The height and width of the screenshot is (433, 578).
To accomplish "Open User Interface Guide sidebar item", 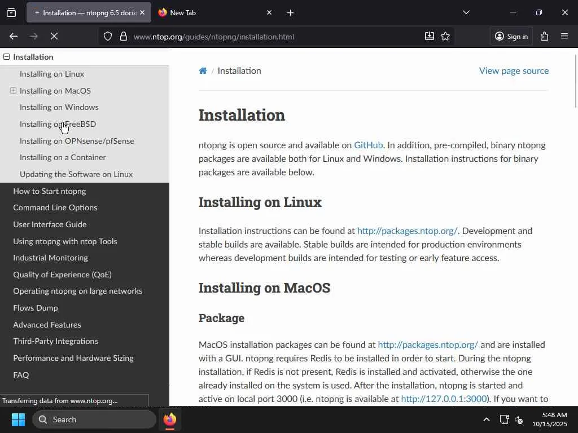I will (50, 224).
